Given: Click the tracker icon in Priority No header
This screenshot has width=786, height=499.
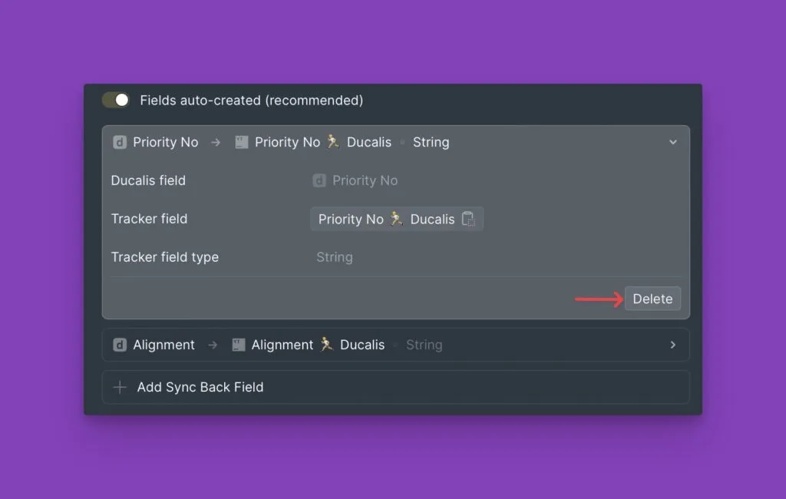Looking at the screenshot, I should 242,142.
